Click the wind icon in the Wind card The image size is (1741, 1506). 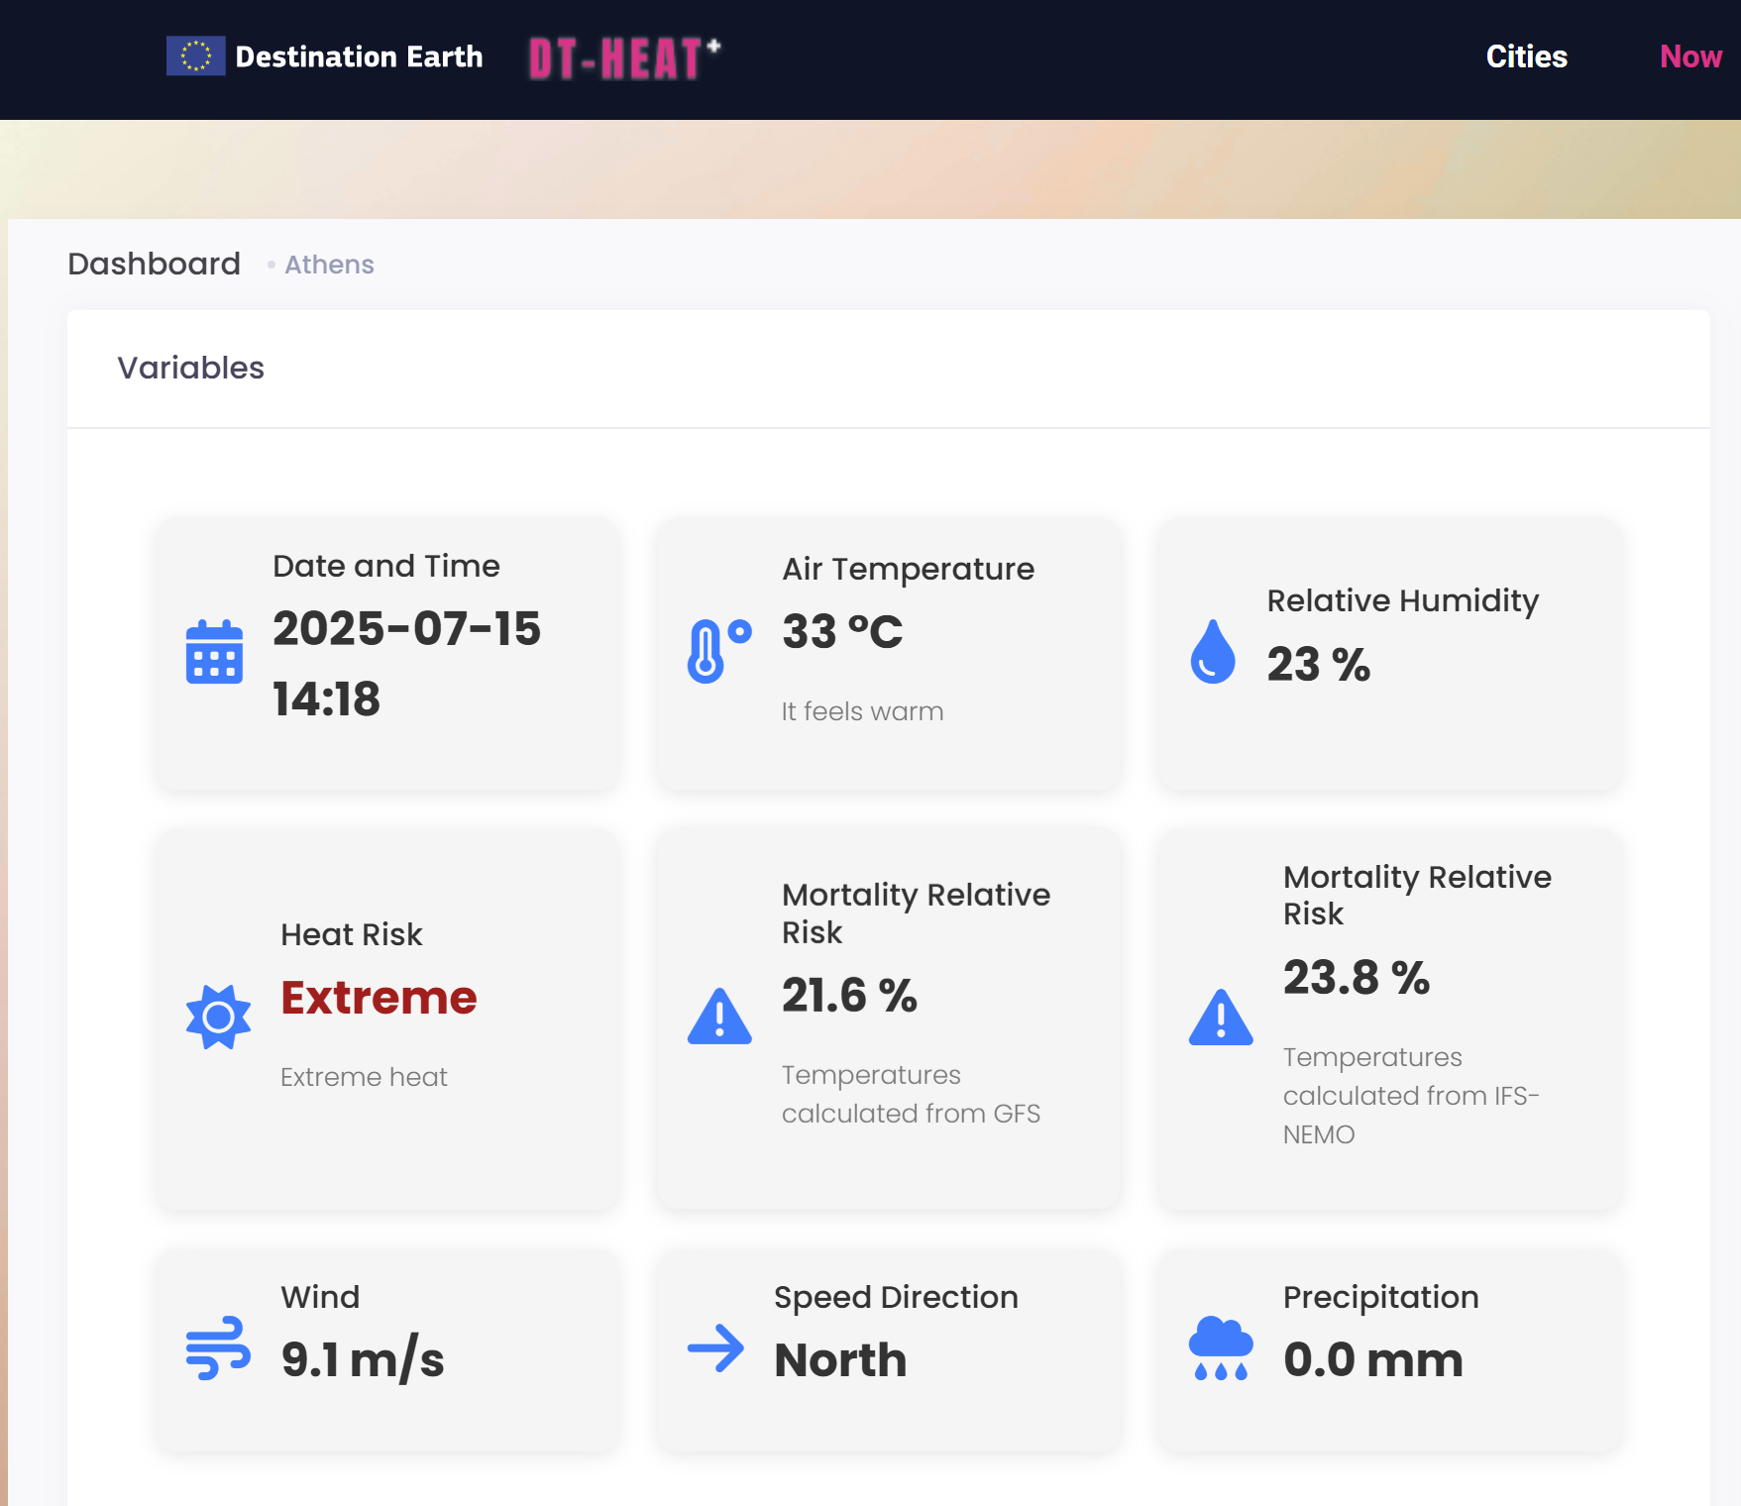point(218,1348)
